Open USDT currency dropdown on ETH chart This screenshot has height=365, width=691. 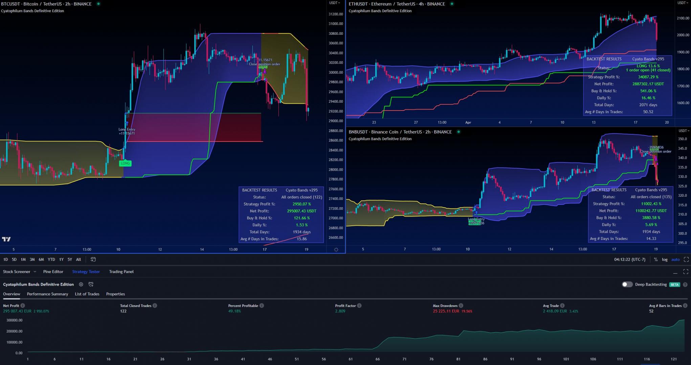pos(683,3)
